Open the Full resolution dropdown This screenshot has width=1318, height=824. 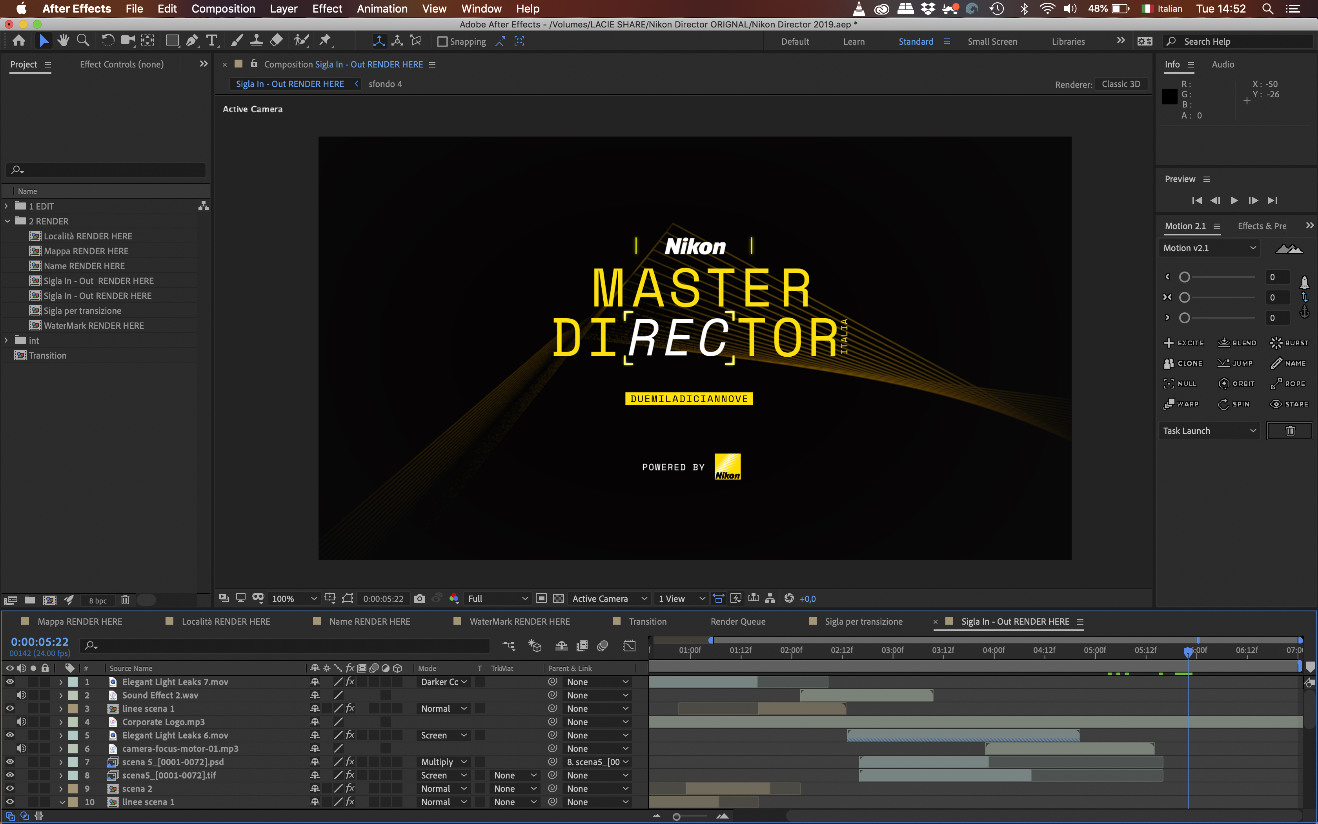coord(498,598)
